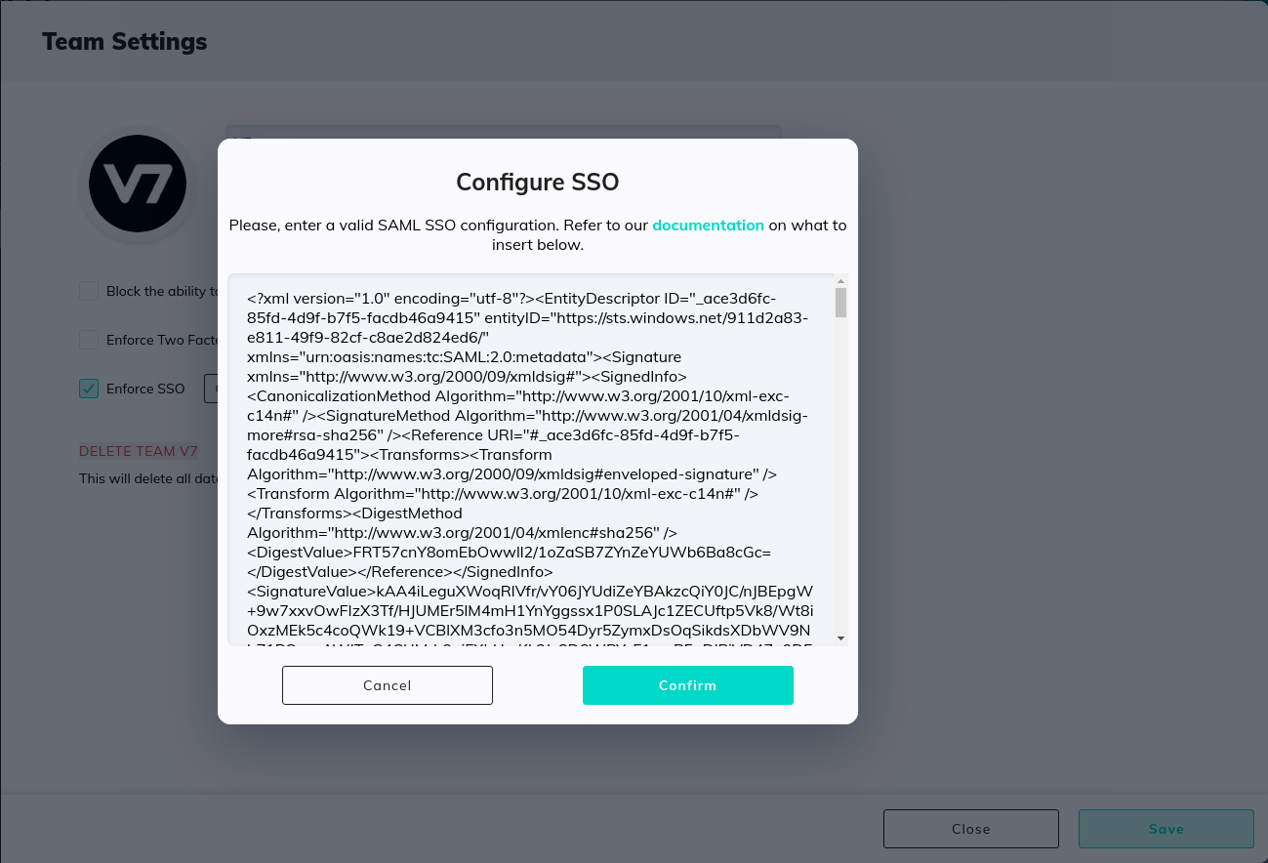Click the scrollbar down arrow in SAML box
1268x863 pixels.
point(840,638)
